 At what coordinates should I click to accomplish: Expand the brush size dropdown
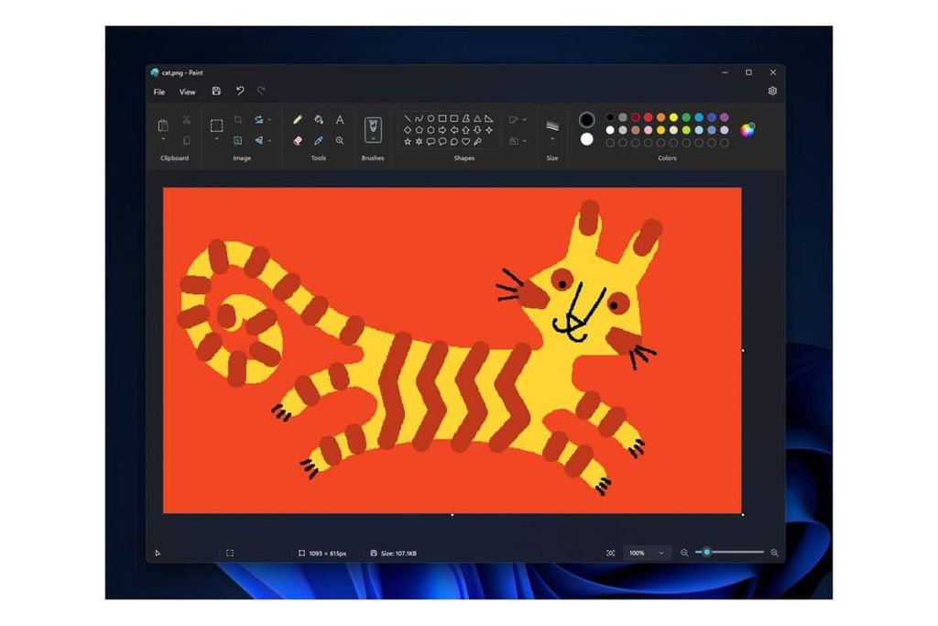tap(552, 138)
